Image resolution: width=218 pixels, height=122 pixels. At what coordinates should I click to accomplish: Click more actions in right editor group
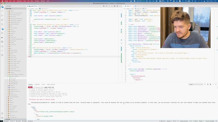coord(216,6)
